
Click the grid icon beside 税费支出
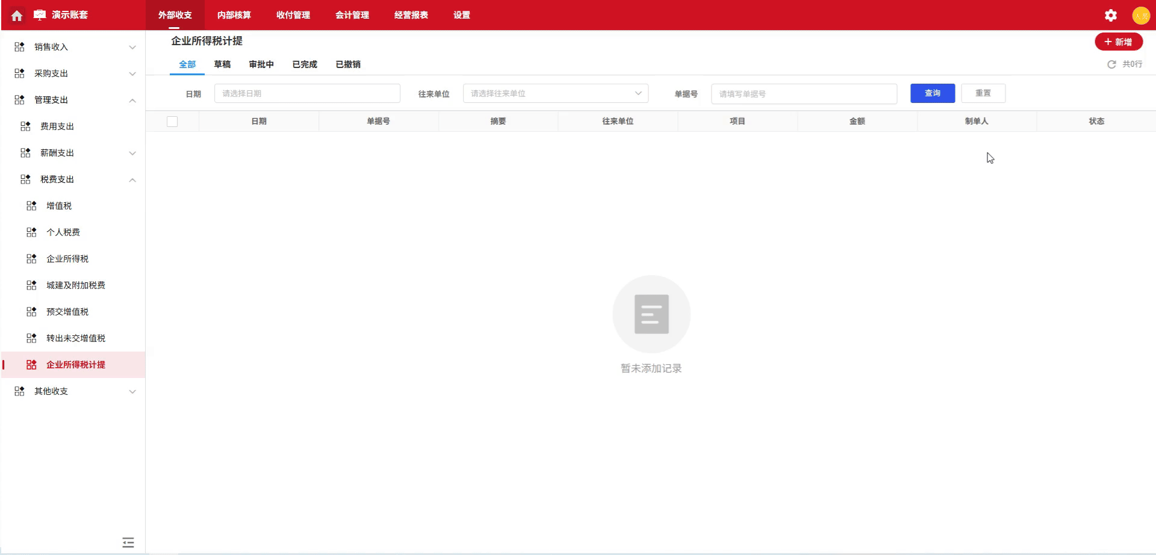click(x=24, y=179)
